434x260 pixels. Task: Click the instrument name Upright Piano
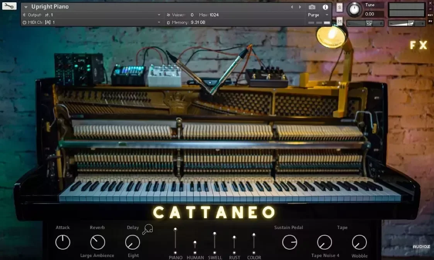[x=50, y=7]
